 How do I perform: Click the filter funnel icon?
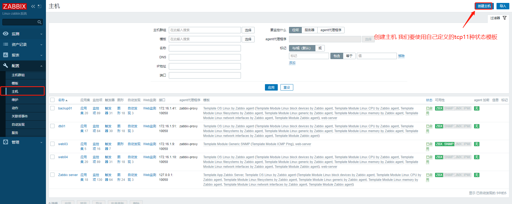tap(505, 18)
